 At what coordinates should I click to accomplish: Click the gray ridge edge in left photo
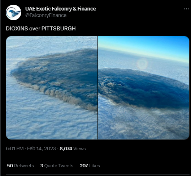pos(57,94)
